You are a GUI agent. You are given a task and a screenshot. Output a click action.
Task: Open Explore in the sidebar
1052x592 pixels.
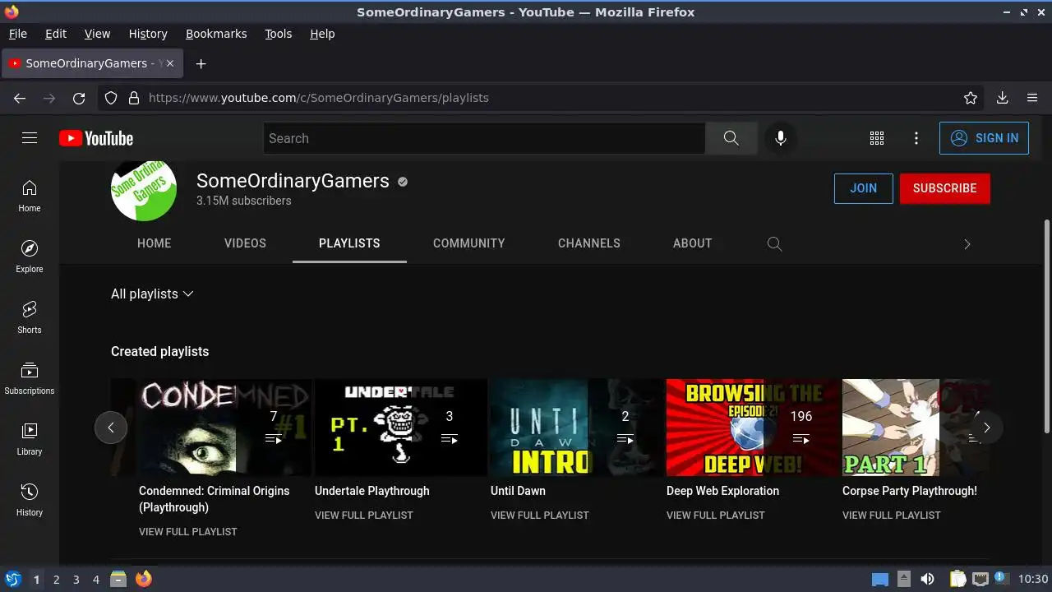[30, 257]
